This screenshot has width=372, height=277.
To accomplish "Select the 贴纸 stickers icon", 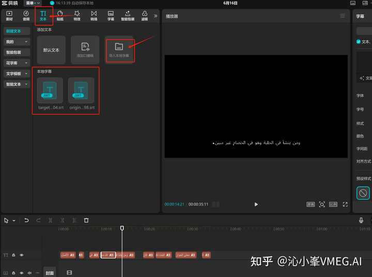I will (60, 15).
